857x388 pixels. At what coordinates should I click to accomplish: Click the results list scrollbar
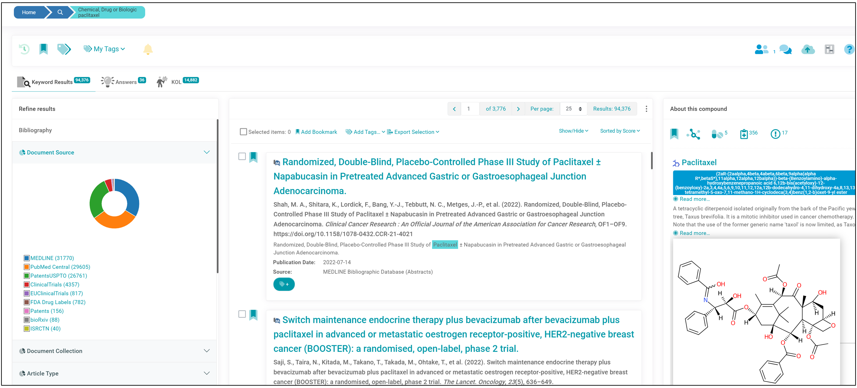(x=651, y=161)
